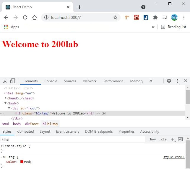Open the Accessibility pane
Screen dimensions: 190x169
pos(150,132)
